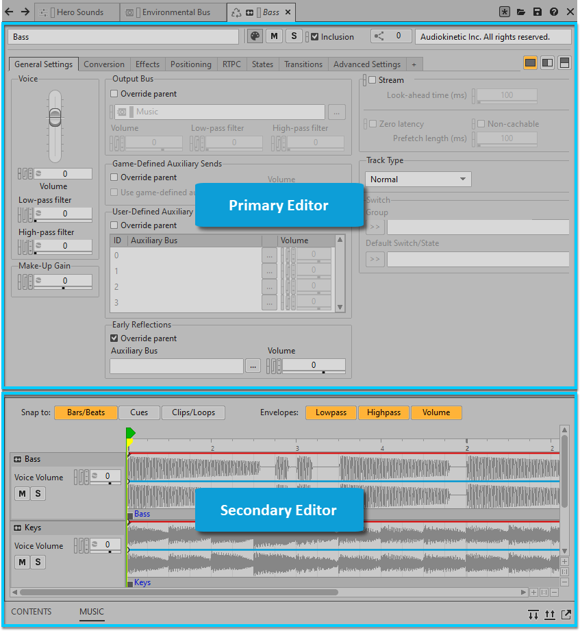Click the back navigation arrow
Image resolution: width=580 pixels, height=631 pixels.
(x=9, y=12)
